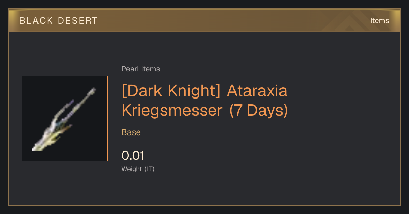
Task: Select the Base grade label
Action: tap(131, 132)
